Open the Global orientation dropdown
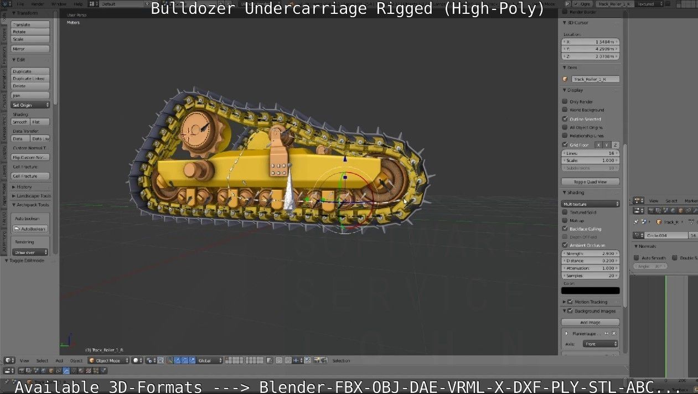This screenshot has width=698, height=394. click(209, 360)
